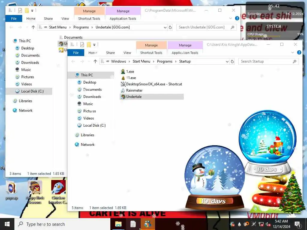This screenshot has width=307, height=230.
Task: Open Pictures in Startup window sidebar
Action: coord(89,111)
